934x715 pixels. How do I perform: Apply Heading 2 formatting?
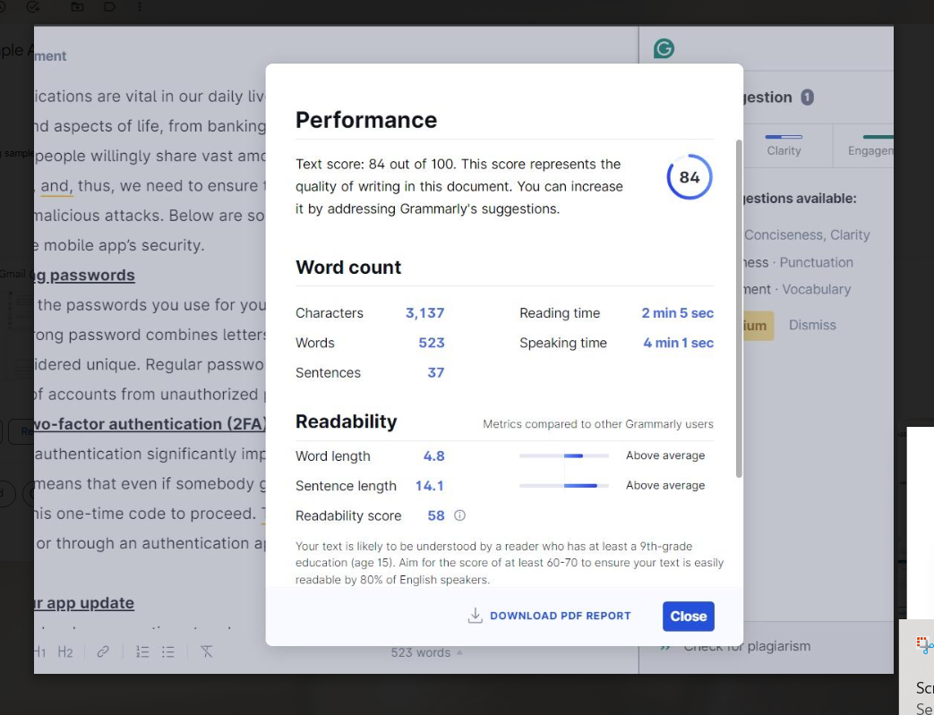tap(65, 651)
